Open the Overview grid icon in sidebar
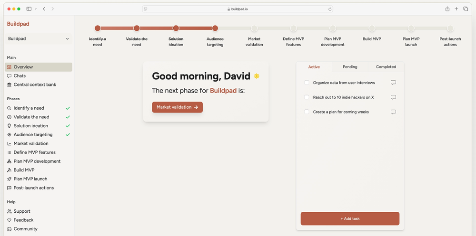The width and height of the screenshot is (476, 236). (x=9, y=67)
